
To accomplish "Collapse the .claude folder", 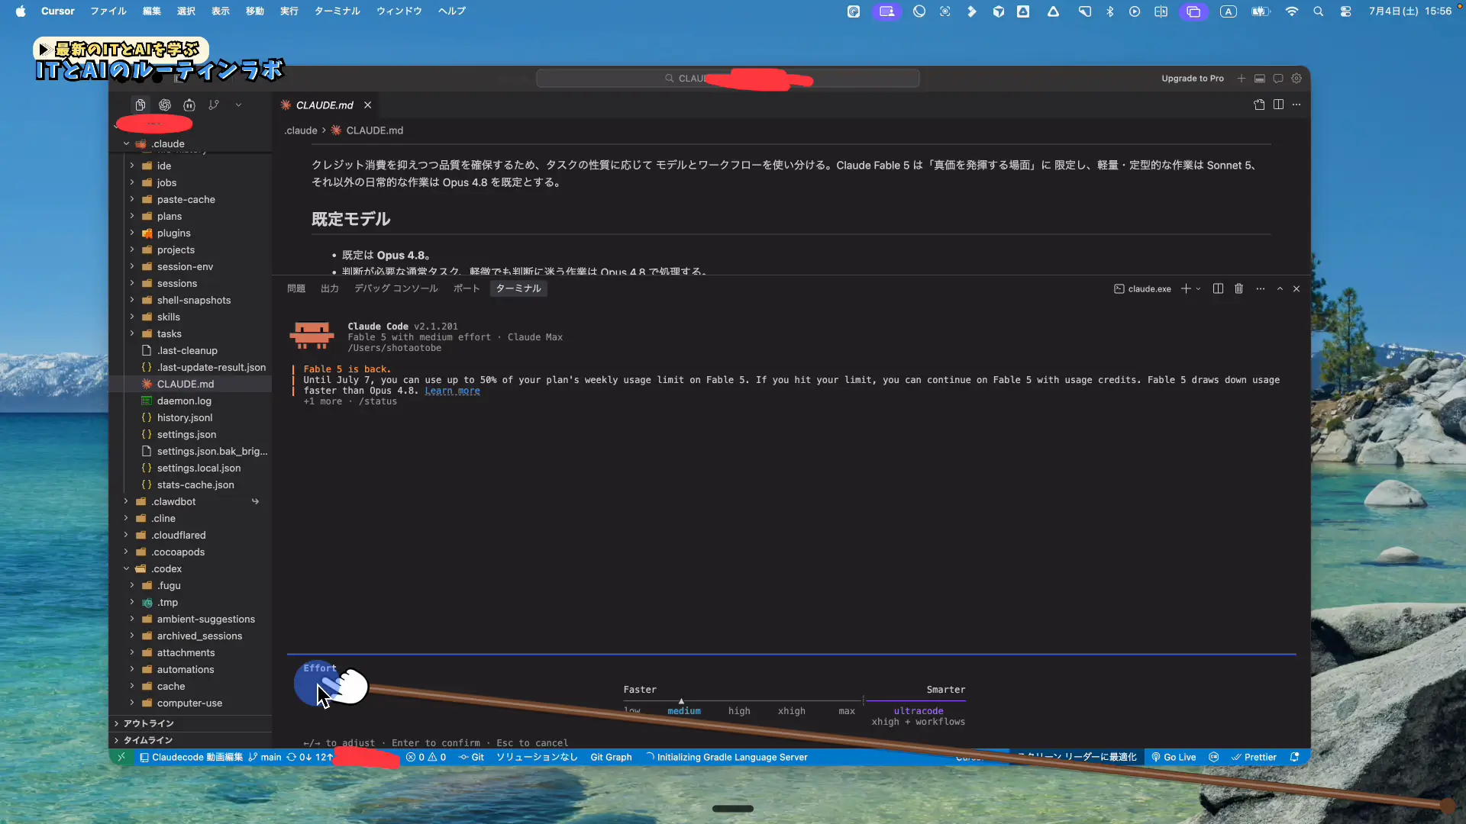I will tap(127, 144).
